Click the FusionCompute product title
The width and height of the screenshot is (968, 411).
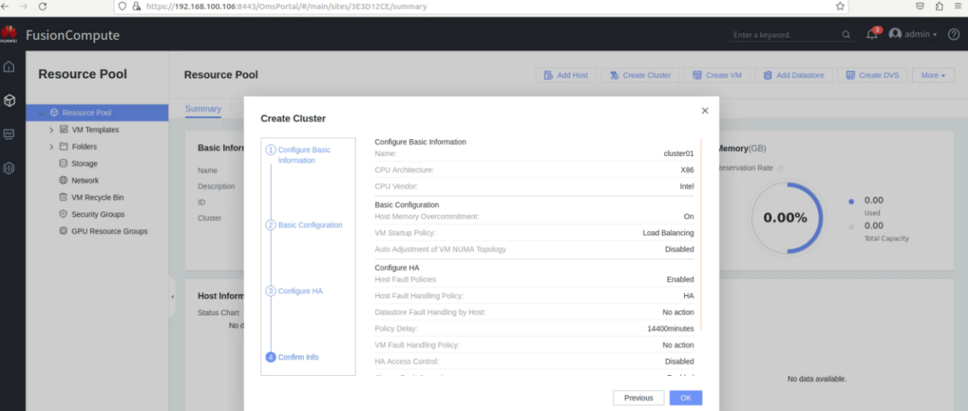[73, 35]
